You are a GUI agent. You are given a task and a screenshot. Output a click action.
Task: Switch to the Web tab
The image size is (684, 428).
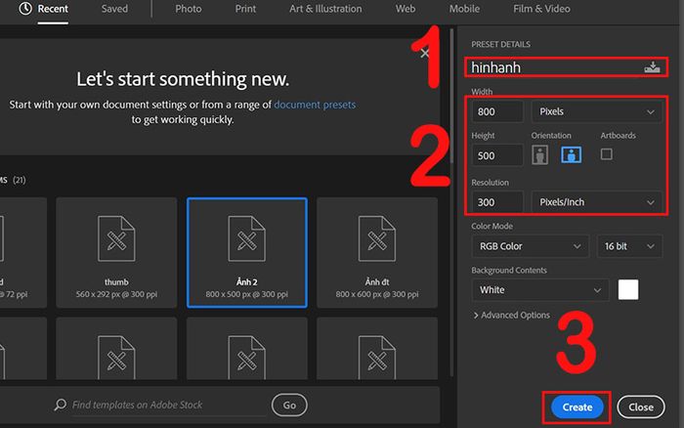click(x=406, y=9)
